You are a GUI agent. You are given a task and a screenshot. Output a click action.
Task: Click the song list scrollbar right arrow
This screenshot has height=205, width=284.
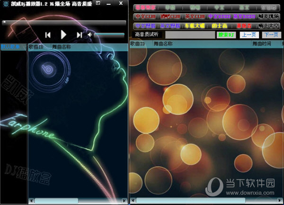(280, 200)
